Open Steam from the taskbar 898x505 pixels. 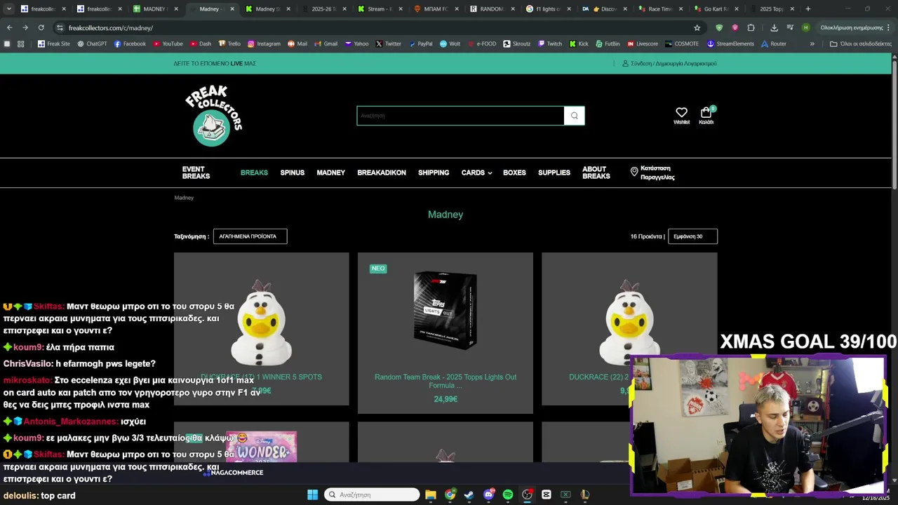coord(469,494)
